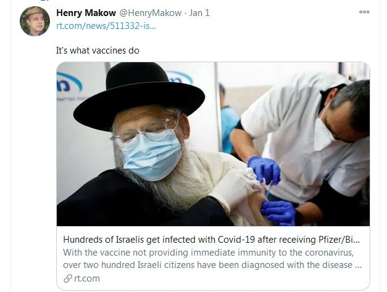The width and height of the screenshot is (387, 292).
Task: Open the 'Hundreds of Israelis get infected' headline
Action: (x=211, y=240)
